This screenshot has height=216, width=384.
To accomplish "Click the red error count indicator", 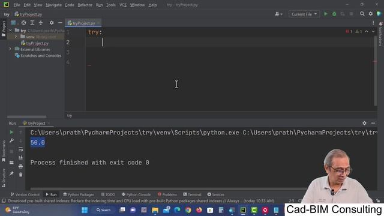I will (349, 32).
